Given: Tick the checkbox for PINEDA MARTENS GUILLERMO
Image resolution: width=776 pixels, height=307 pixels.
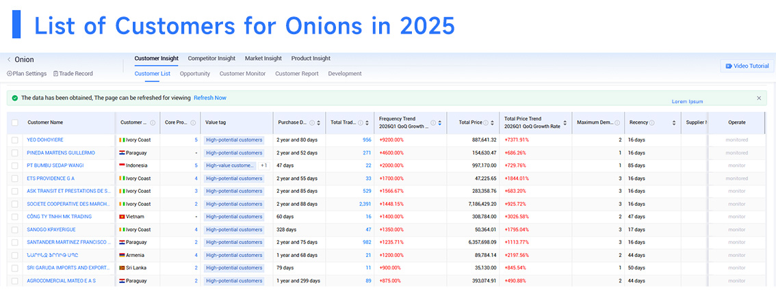Looking at the screenshot, I should pyautogui.click(x=15, y=152).
